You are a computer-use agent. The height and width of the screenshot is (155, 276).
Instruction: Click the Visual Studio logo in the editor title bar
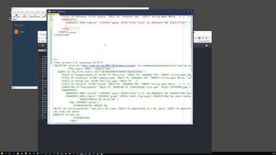[x=49, y=12]
